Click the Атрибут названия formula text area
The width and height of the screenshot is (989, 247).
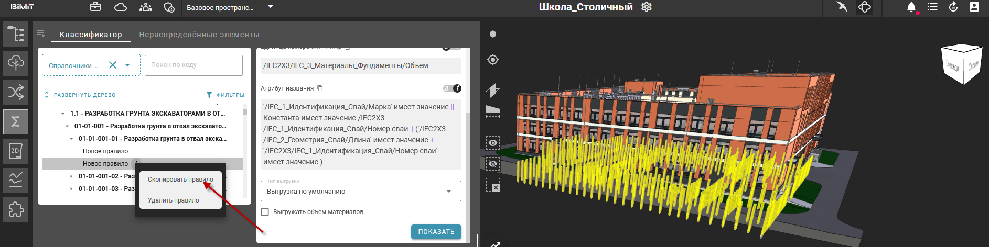(x=361, y=134)
